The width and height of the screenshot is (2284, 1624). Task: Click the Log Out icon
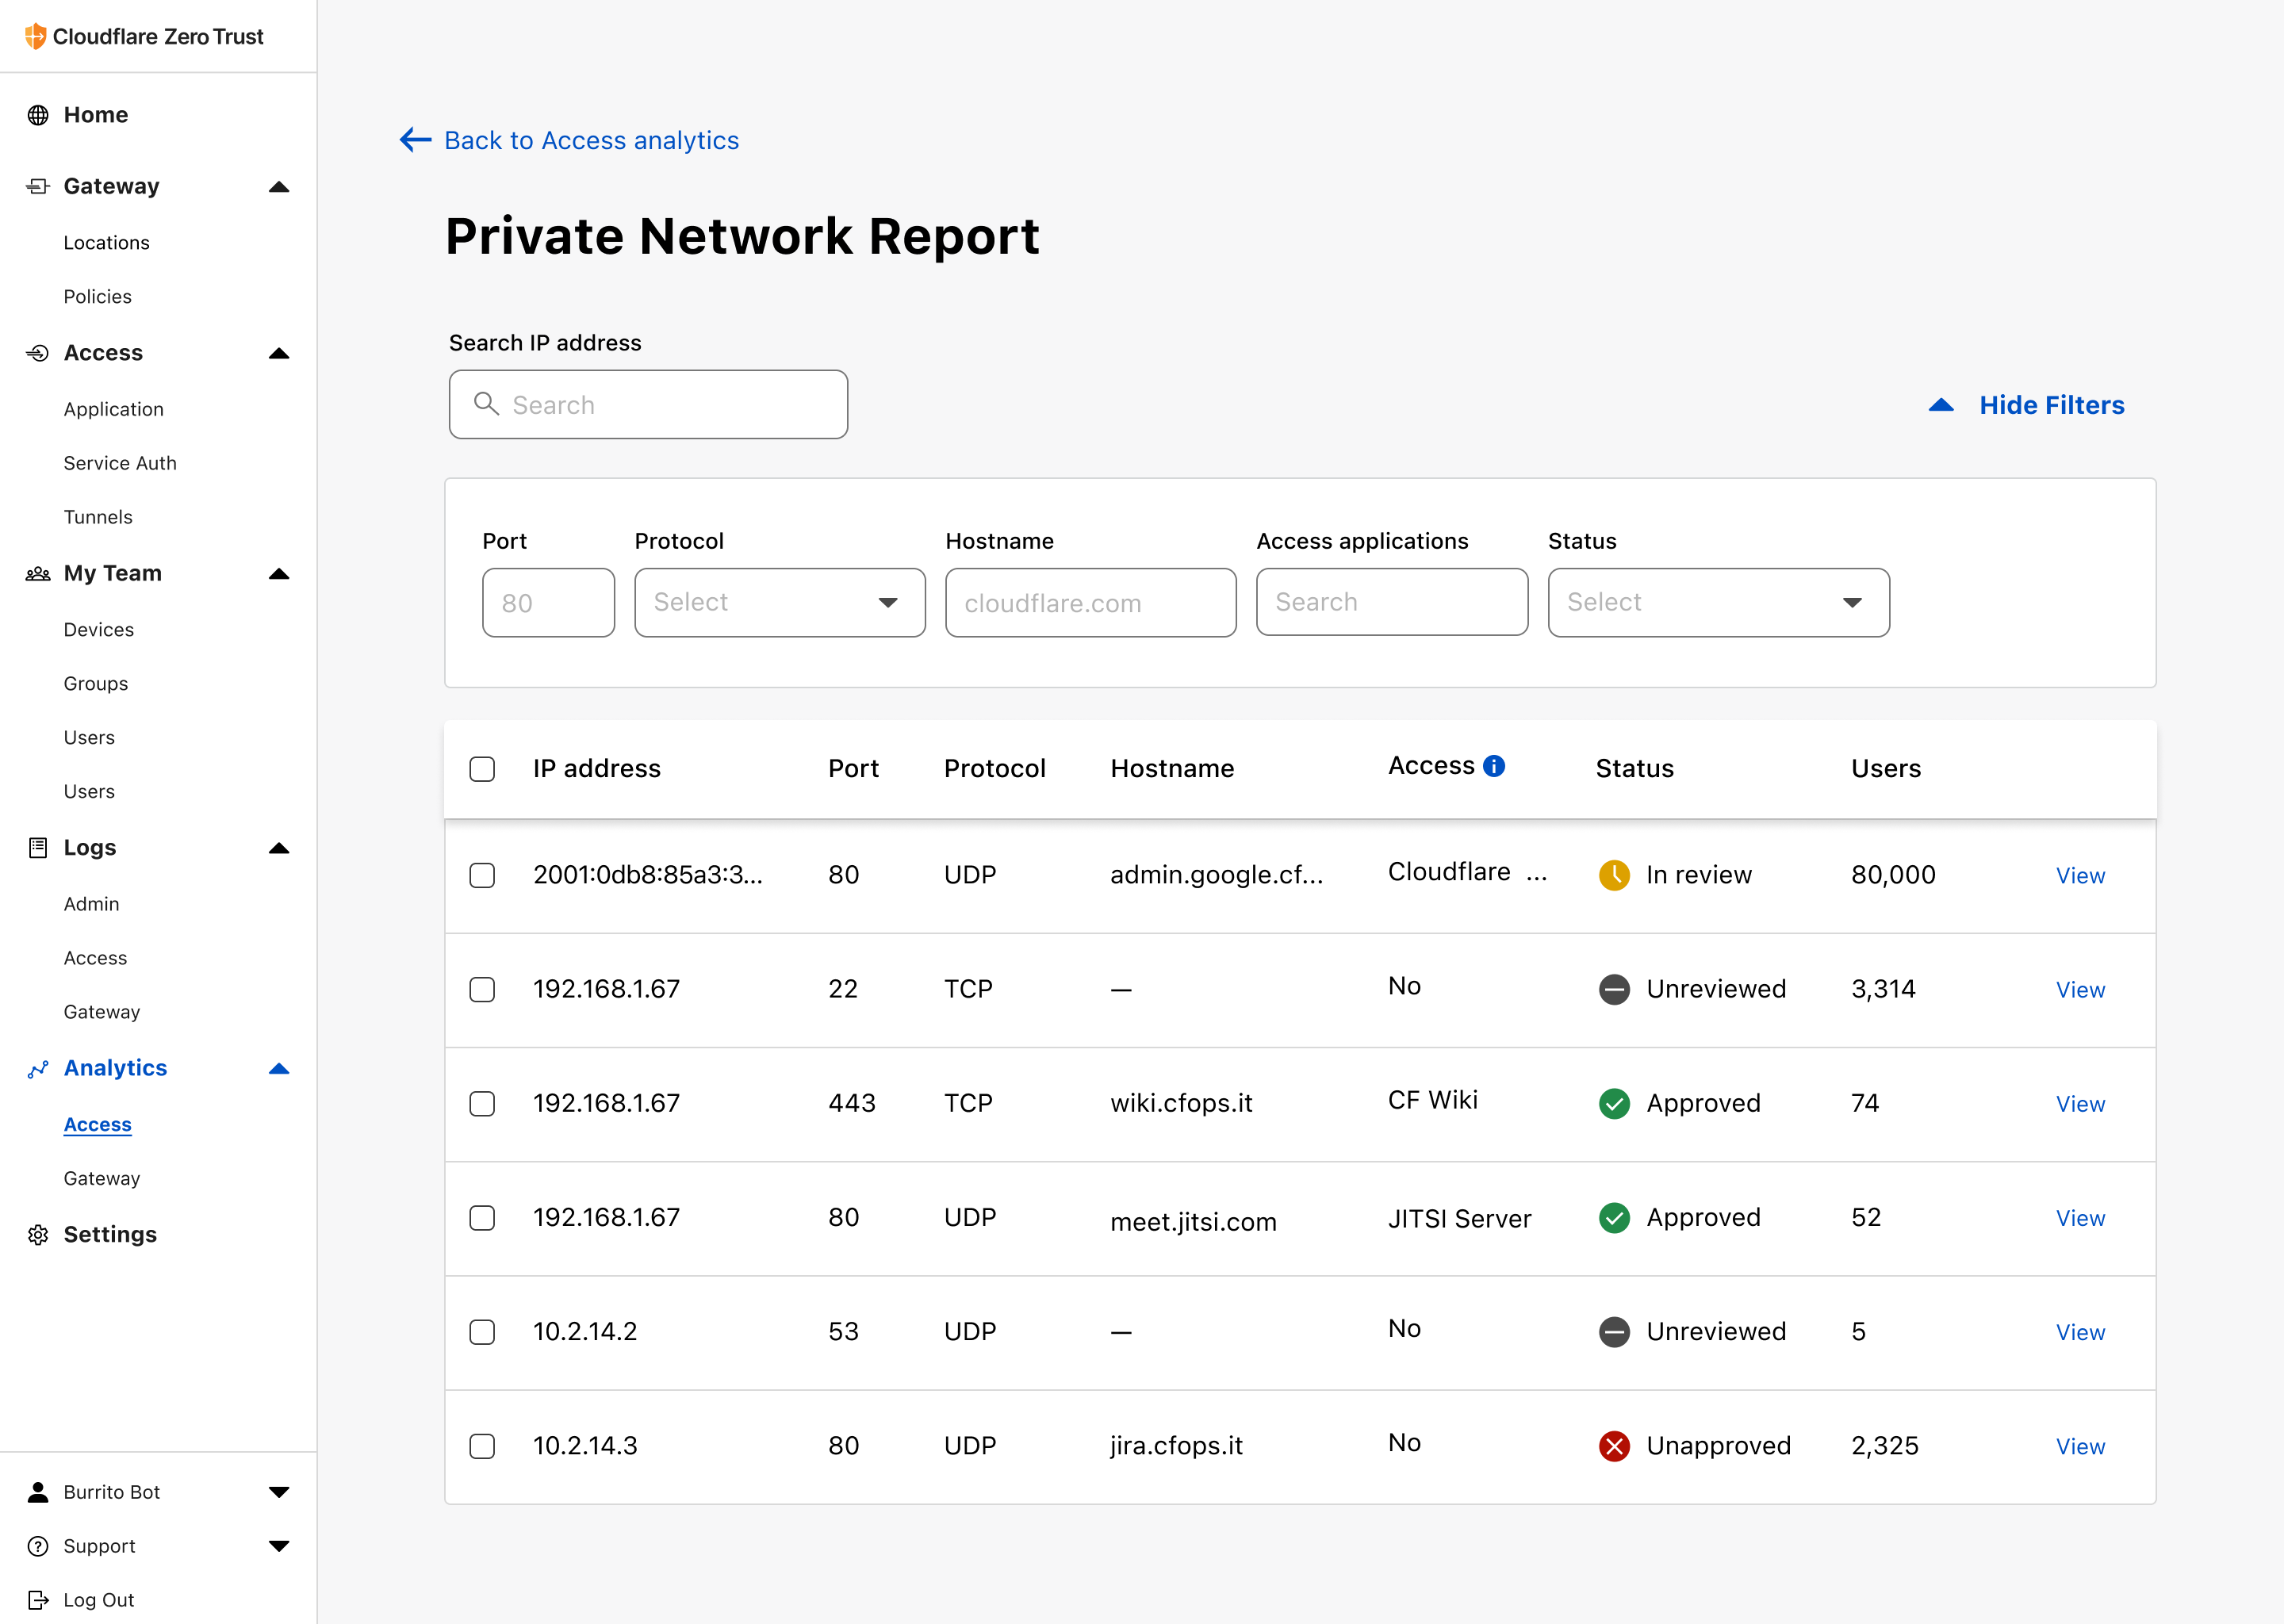point(38,1599)
